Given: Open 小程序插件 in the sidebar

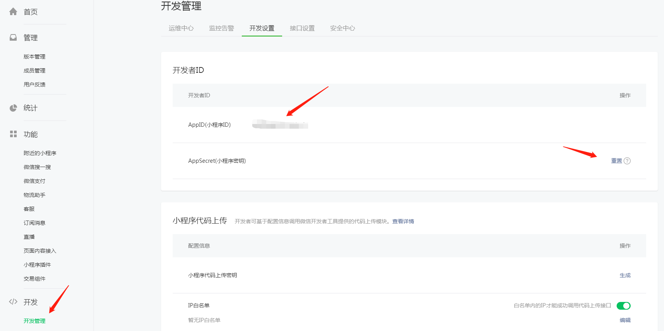Looking at the screenshot, I should pyautogui.click(x=37, y=265).
